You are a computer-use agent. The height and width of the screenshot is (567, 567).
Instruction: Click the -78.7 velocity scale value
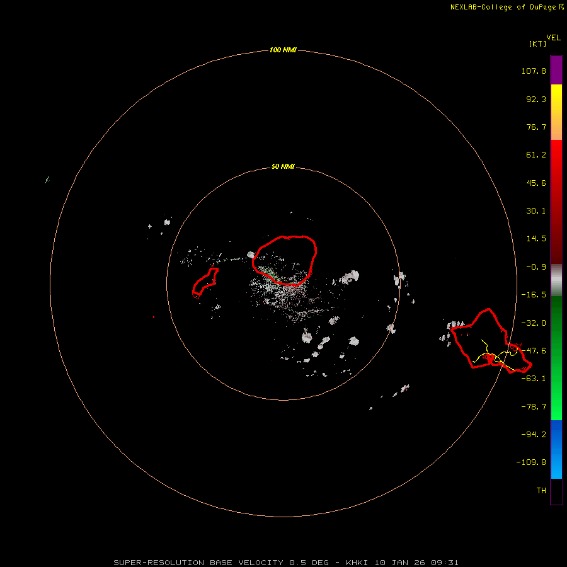[534, 407]
